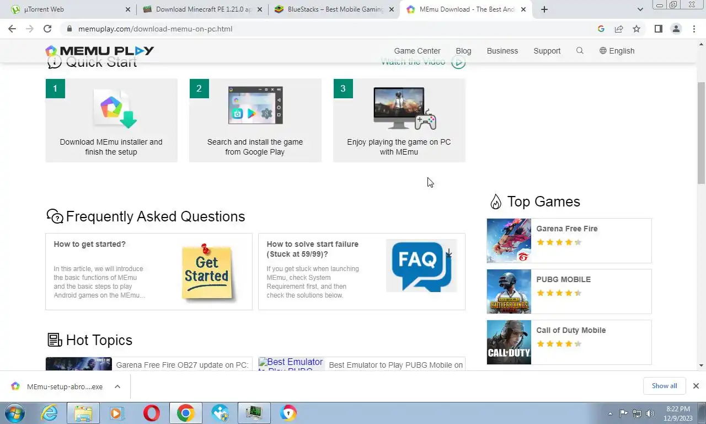The image size is (706, 424).
Task: Open Opera browser from taskbar
Action: pos(152,413)
